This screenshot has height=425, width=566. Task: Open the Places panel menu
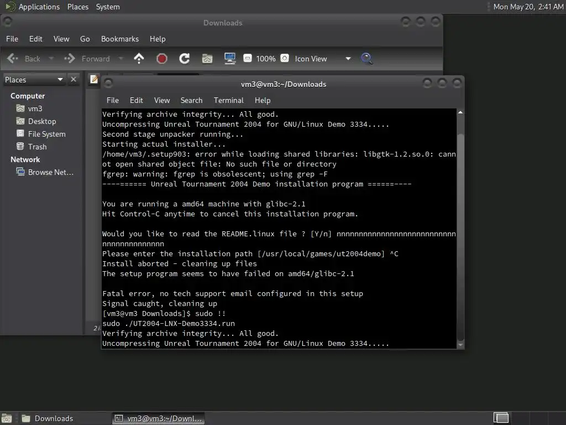[x=78, y=7]
